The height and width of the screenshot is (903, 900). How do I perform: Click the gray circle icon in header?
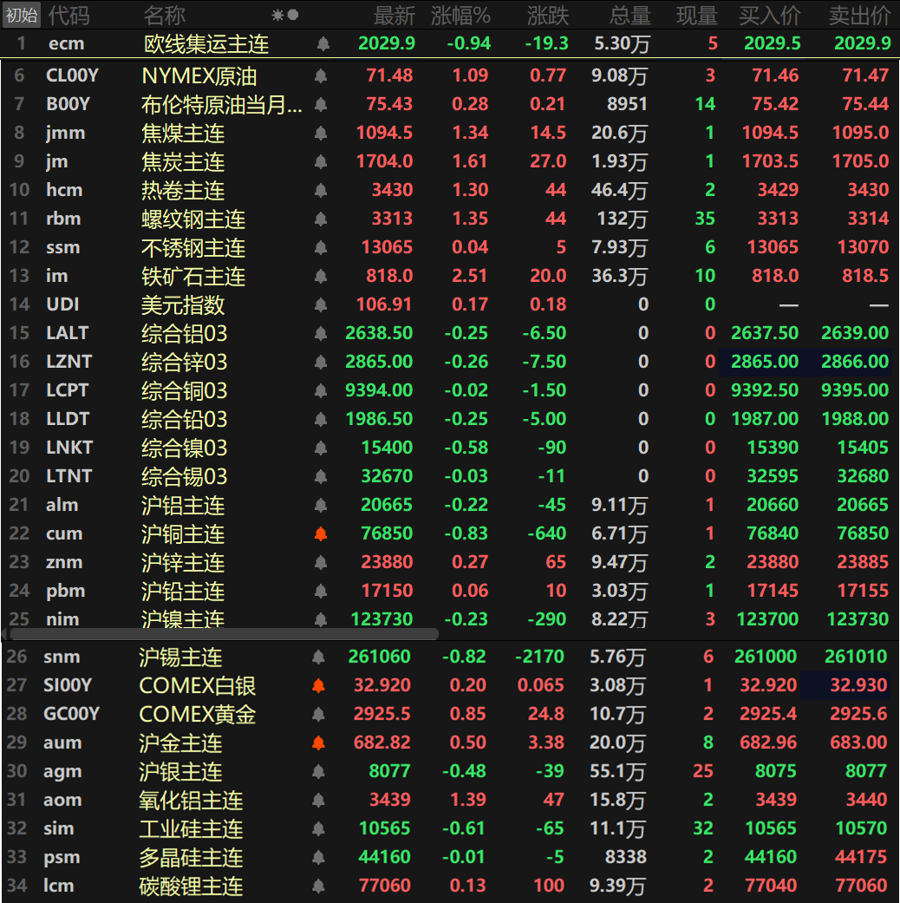tap(293, 15)
